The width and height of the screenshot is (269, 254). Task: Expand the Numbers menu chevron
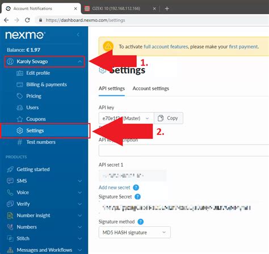tap(80, 227)
